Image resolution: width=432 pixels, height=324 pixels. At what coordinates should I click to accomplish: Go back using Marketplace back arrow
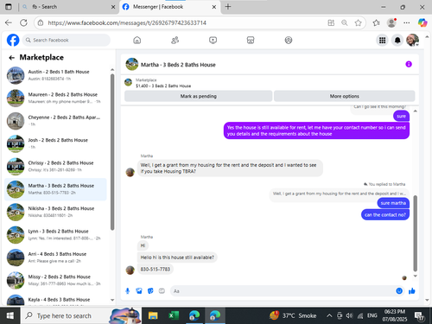tap(11, 58)
